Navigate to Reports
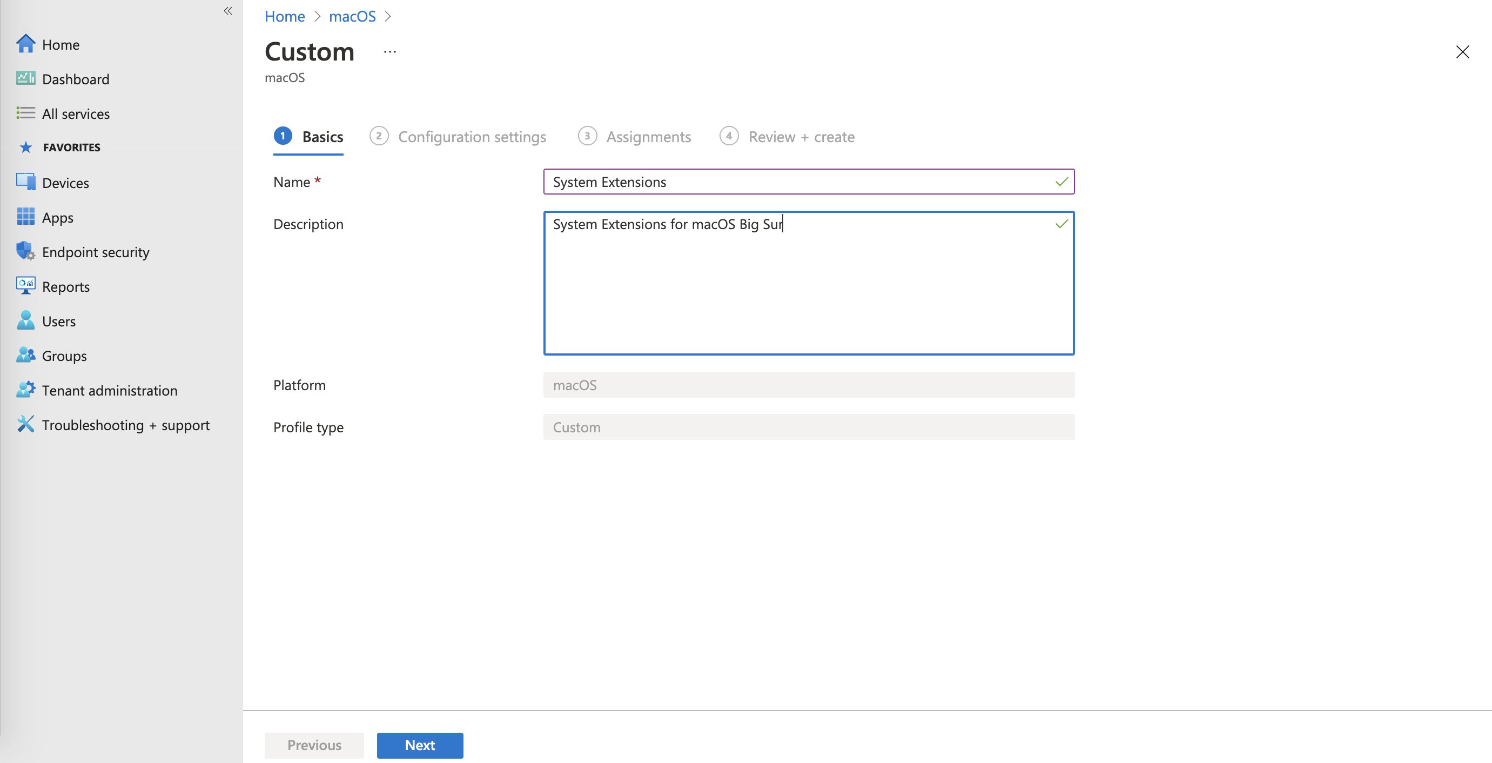The height and width of the screenshot is (763, 1492). (x=65, y=286)
